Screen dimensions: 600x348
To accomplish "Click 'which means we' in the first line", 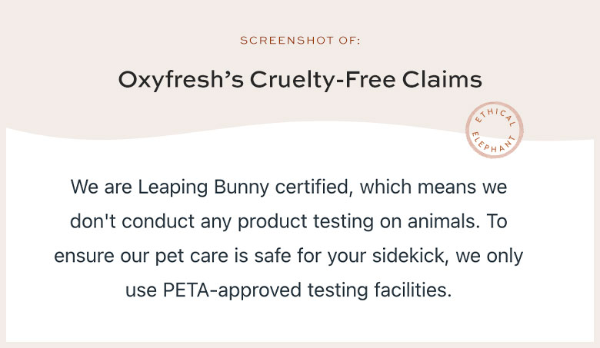I will 433,187.
